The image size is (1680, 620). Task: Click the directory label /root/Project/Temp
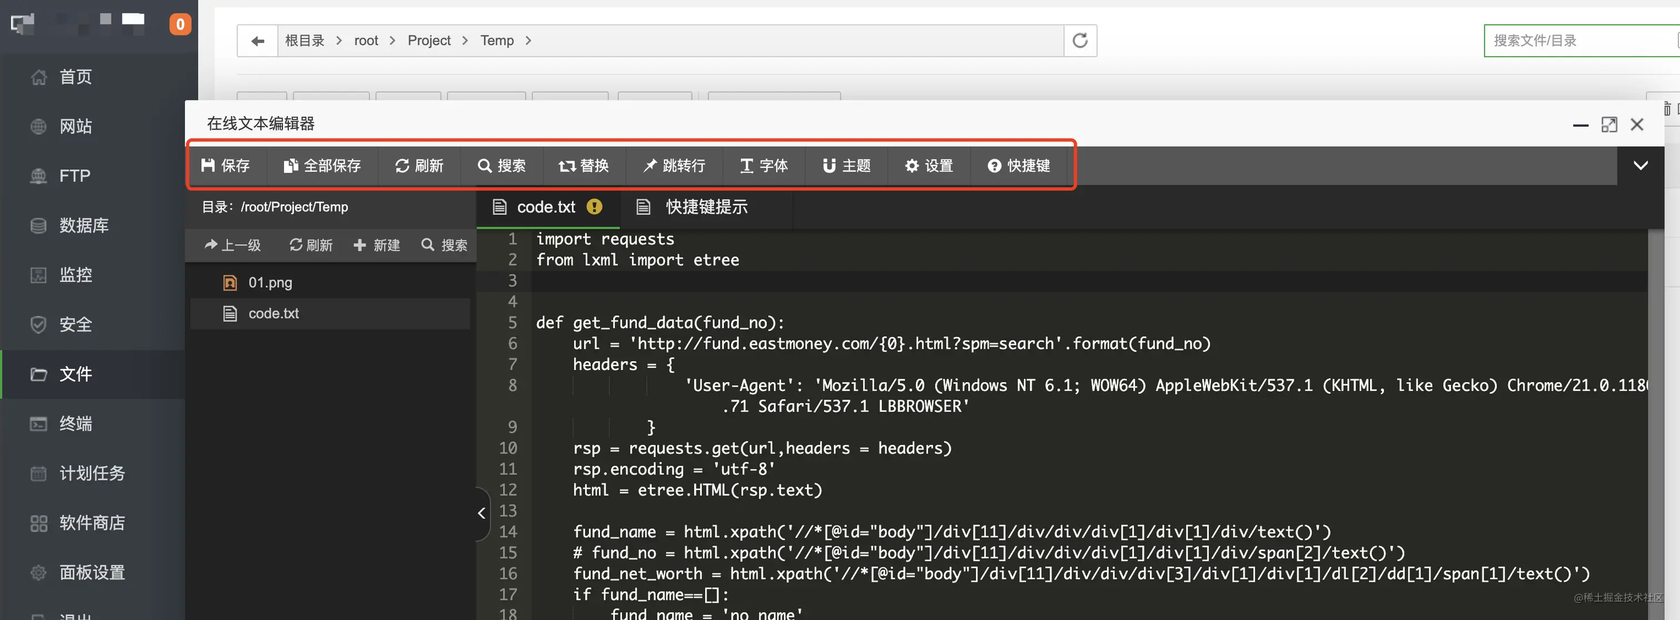tap(294, 207)
